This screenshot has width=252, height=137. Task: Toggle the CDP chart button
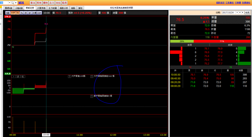tap(39, 13)
